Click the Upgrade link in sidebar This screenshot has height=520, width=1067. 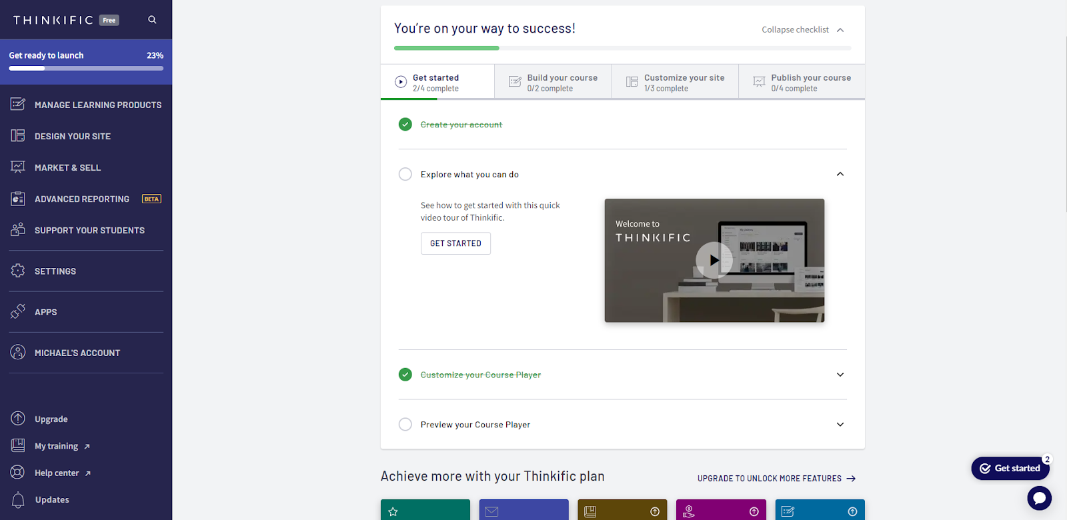click(51, 419)
